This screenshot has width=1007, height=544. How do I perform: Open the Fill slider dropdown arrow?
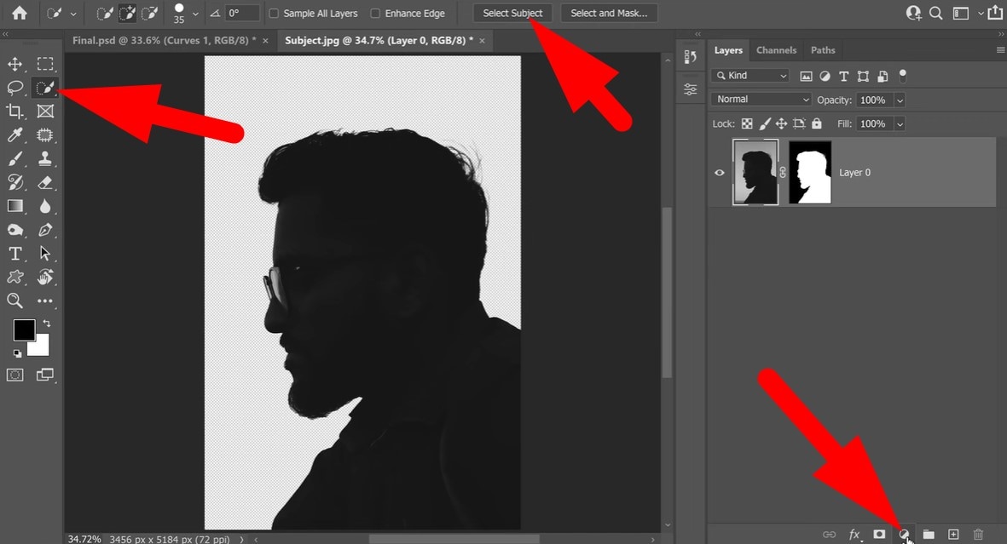point(900,123)
